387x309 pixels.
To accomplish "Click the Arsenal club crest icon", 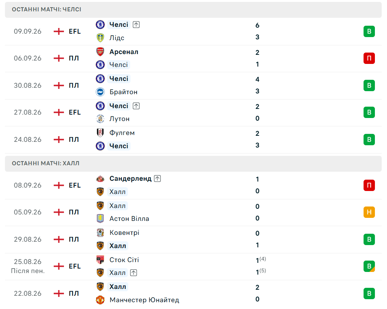I will tap(100, 52).
